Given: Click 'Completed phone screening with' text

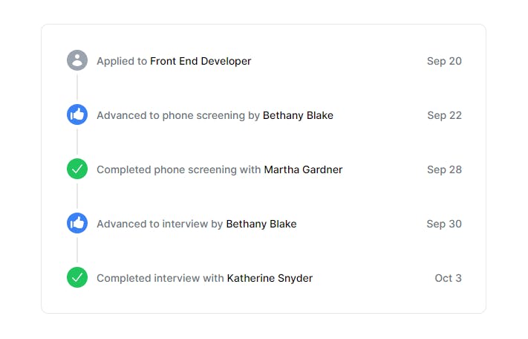Looking at the screenshot, I should (x=179, y=169).
